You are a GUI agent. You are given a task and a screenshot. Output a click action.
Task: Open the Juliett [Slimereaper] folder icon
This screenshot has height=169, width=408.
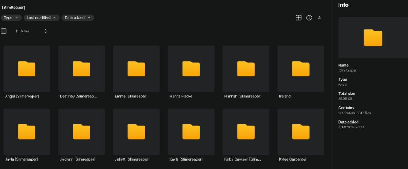point(136,132)
